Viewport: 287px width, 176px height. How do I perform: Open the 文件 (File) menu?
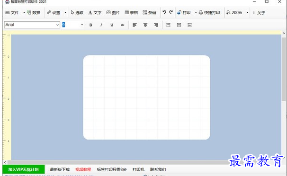pos(12,13)
